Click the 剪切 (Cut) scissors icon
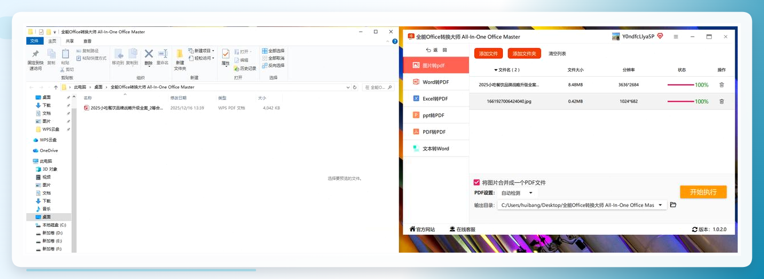The height and width of the screenshot is (279, 764). 62,69
